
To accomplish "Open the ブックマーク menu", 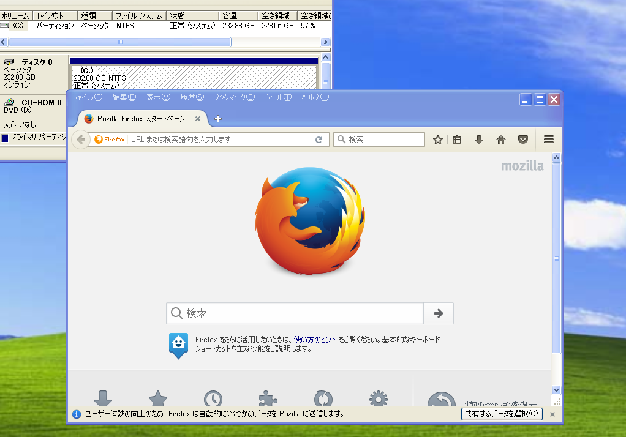I will click(x=233, y=97).
